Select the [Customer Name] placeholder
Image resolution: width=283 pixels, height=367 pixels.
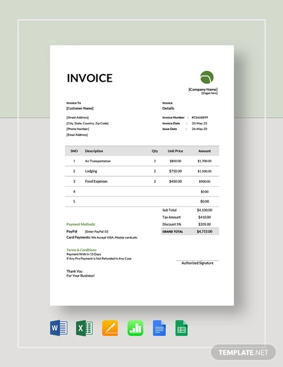[x=80, y=108]
